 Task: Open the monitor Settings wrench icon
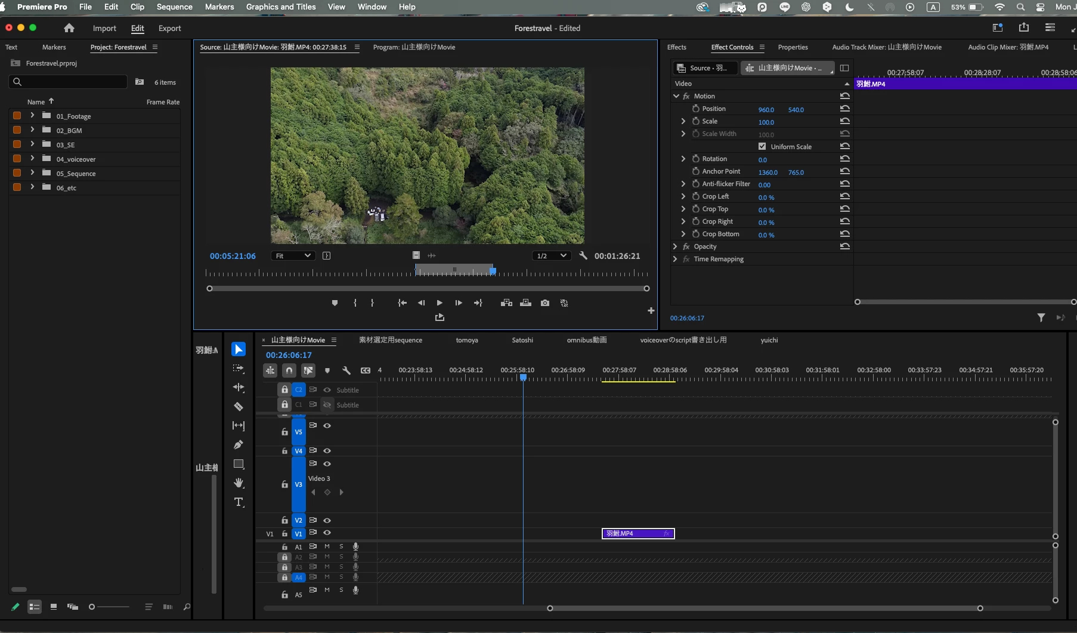point(583,255)
